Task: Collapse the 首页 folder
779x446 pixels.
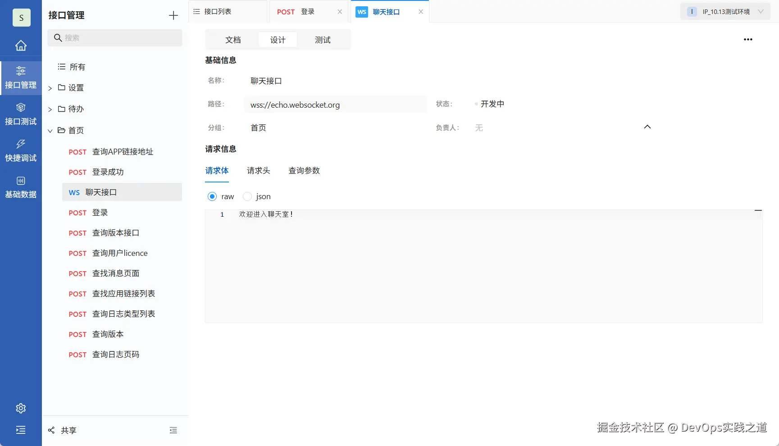Action: click(50, 131)
